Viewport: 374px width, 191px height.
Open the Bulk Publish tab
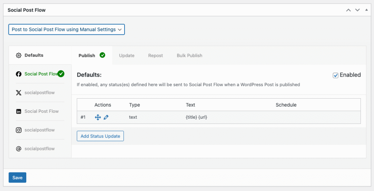pyautogui.click(x=190, y=55)
